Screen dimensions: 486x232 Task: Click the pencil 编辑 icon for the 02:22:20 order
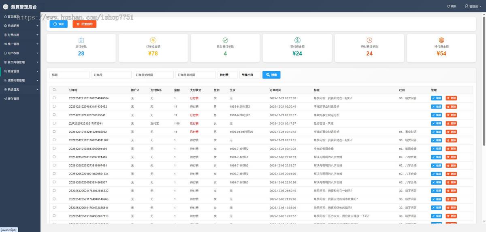click(434, 98)
